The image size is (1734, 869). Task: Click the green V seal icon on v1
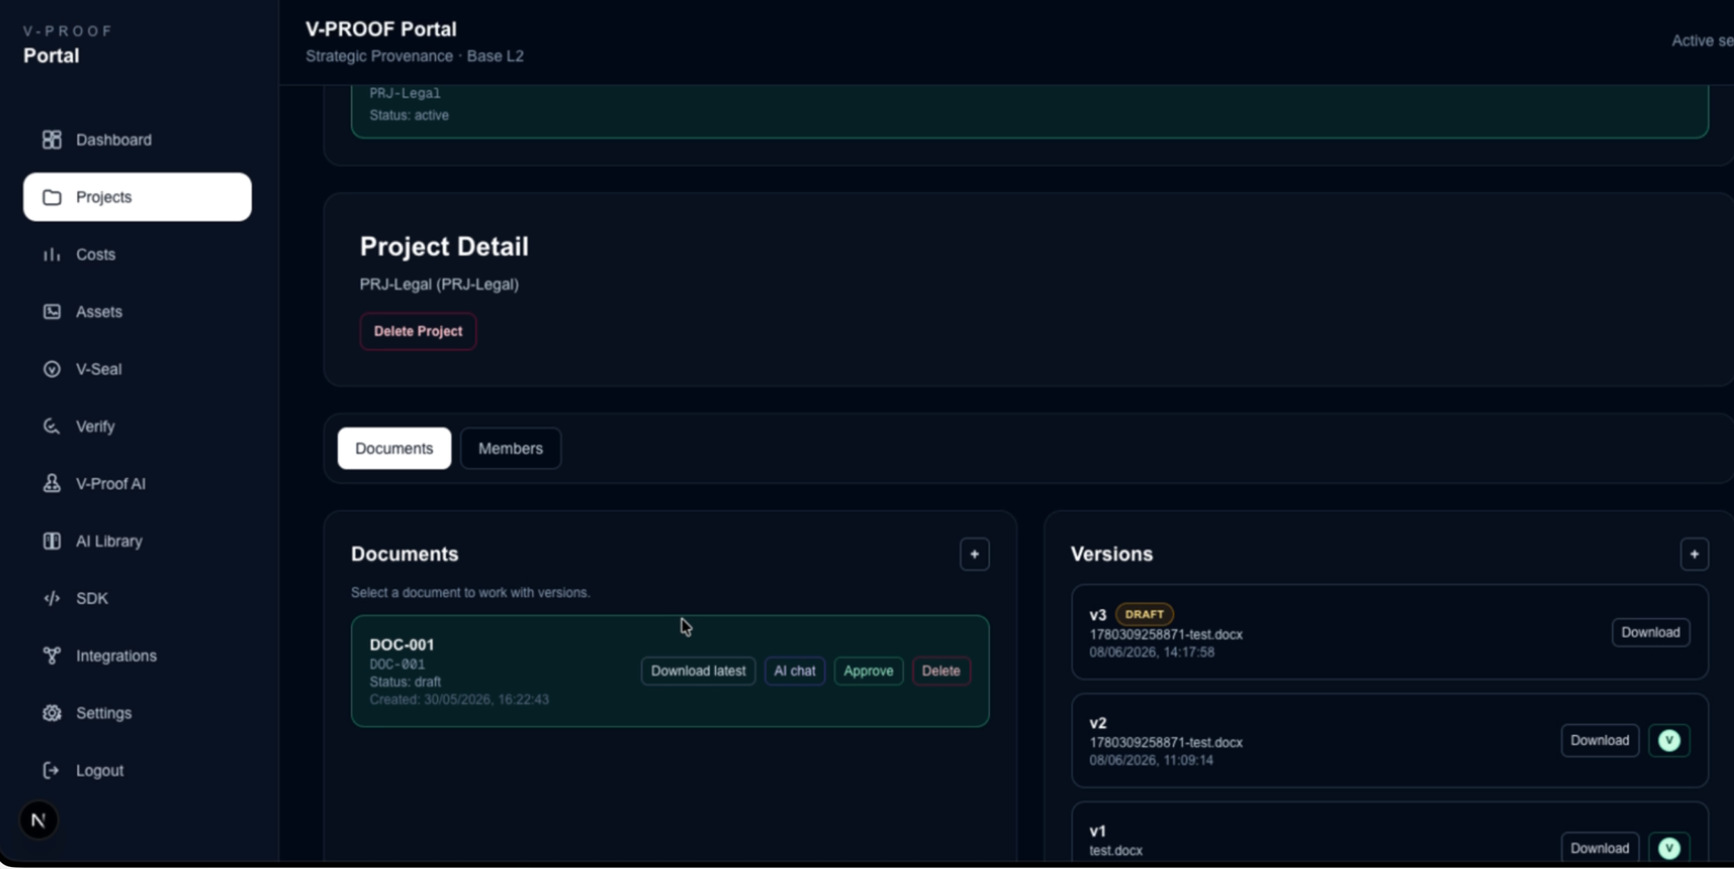(x=1669, y=848)
